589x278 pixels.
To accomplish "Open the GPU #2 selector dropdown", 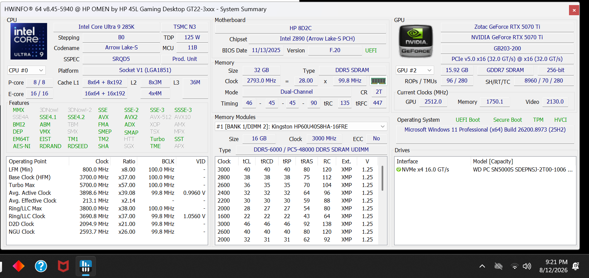I will click(415, 70).
